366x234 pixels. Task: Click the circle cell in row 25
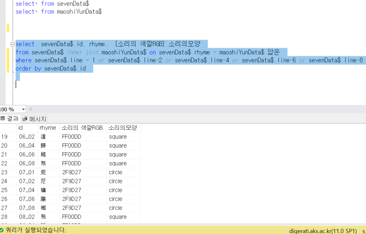tap(124, 190)
